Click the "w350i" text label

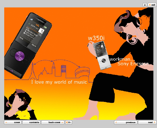(96, 38)
